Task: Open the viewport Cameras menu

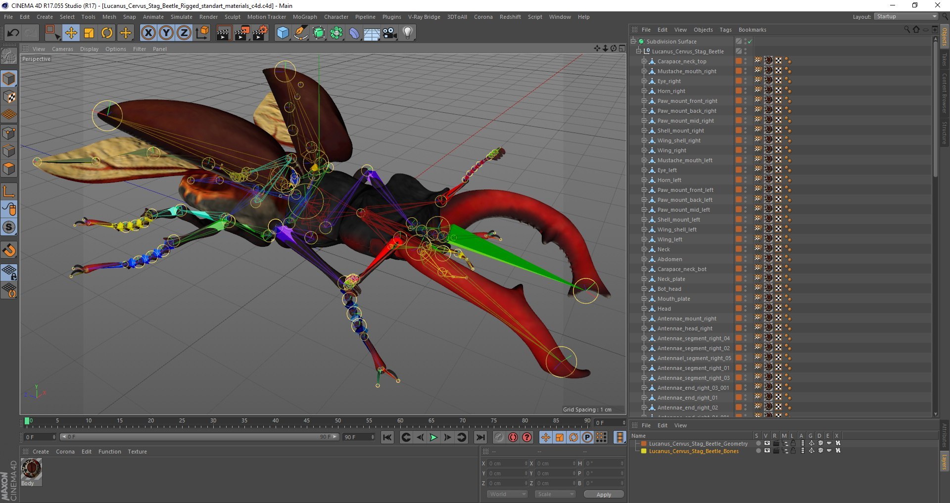Action: [x=62, y=49]
